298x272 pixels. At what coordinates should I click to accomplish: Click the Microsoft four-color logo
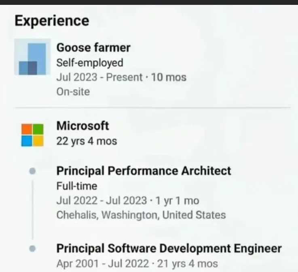pyautogui.click(x=32, y=135)
